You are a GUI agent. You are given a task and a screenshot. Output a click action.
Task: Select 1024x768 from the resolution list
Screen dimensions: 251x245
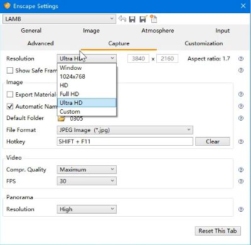[x=87, y=77]
